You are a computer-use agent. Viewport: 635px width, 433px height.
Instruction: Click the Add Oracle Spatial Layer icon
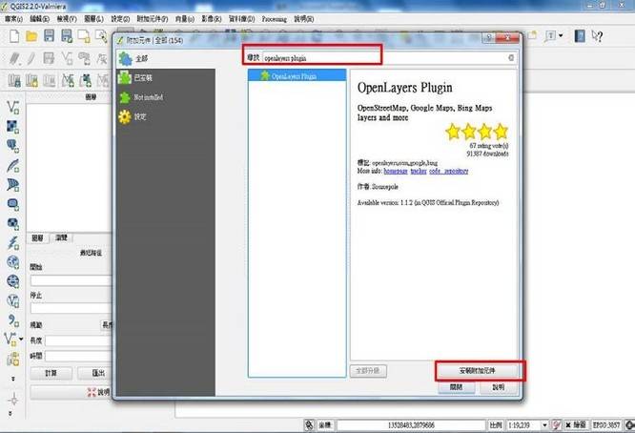(13, 204)
